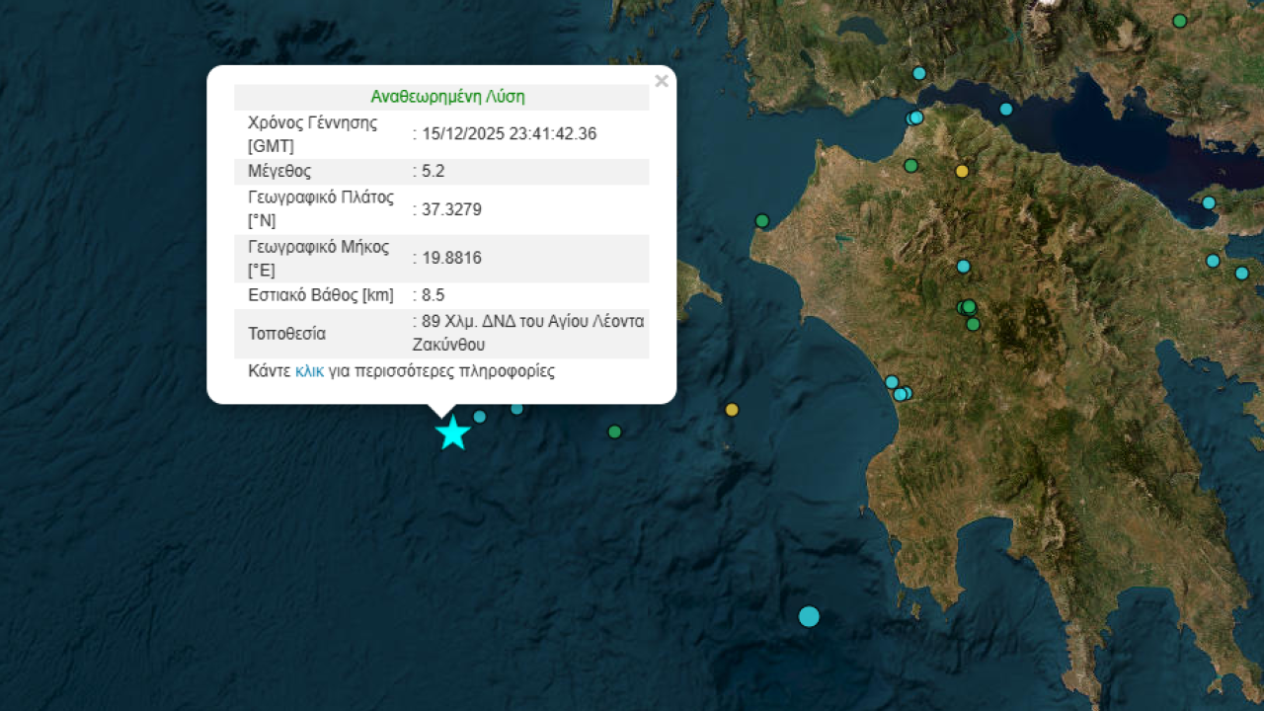Click the cyan marker in the Corinthian Gulf
The image size is (1264, 711).
(x=1006, y=109)
